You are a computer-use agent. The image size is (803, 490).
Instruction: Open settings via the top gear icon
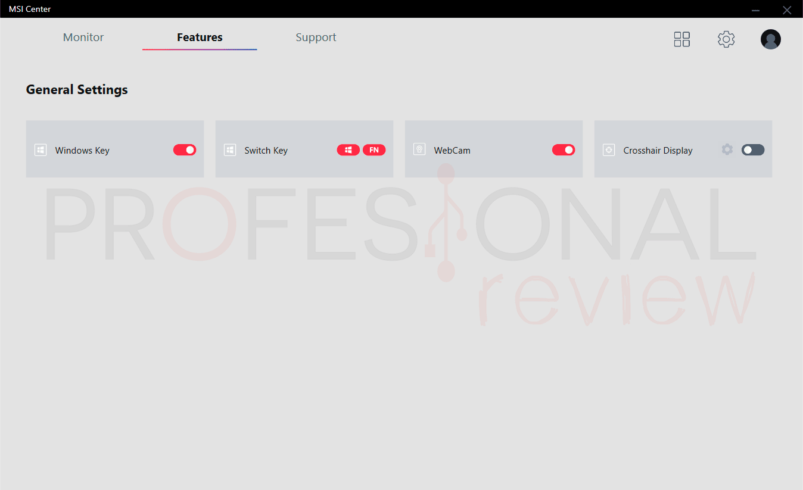pos(726,39)
